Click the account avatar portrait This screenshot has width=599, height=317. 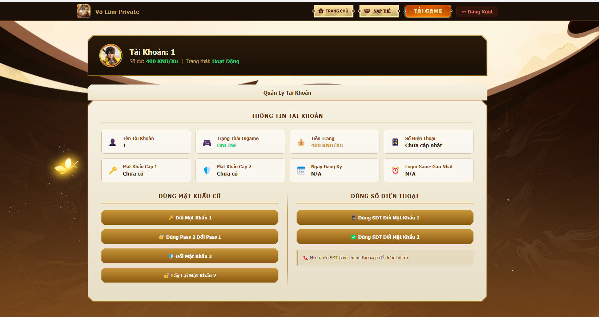[x=111, y=55]
